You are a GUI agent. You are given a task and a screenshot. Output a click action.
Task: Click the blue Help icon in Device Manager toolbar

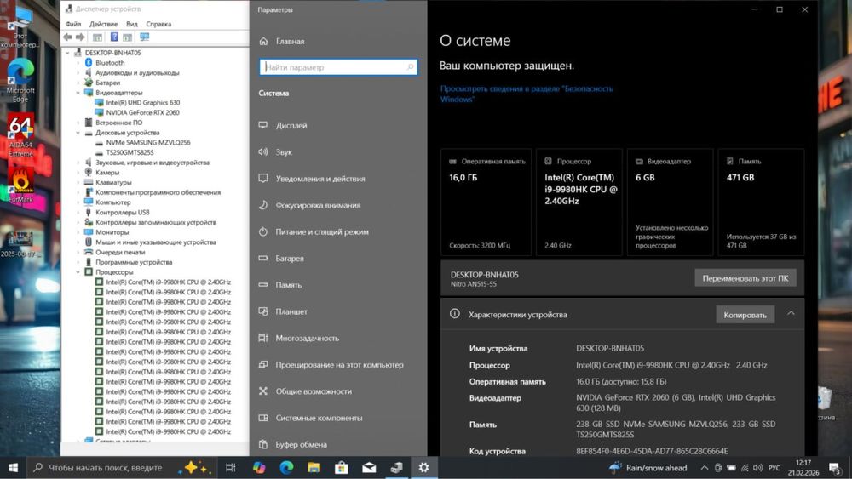[114, 37]
